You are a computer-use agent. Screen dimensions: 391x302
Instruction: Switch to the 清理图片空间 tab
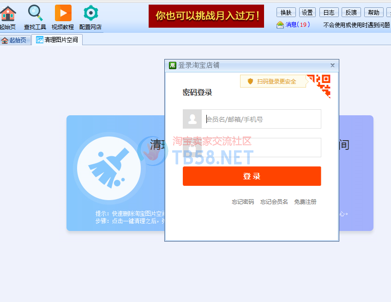57,40
